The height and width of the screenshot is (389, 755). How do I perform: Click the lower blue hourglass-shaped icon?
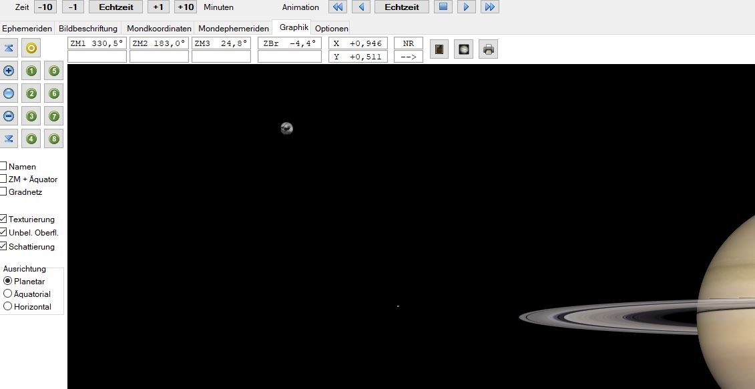[x=9, y=139]
